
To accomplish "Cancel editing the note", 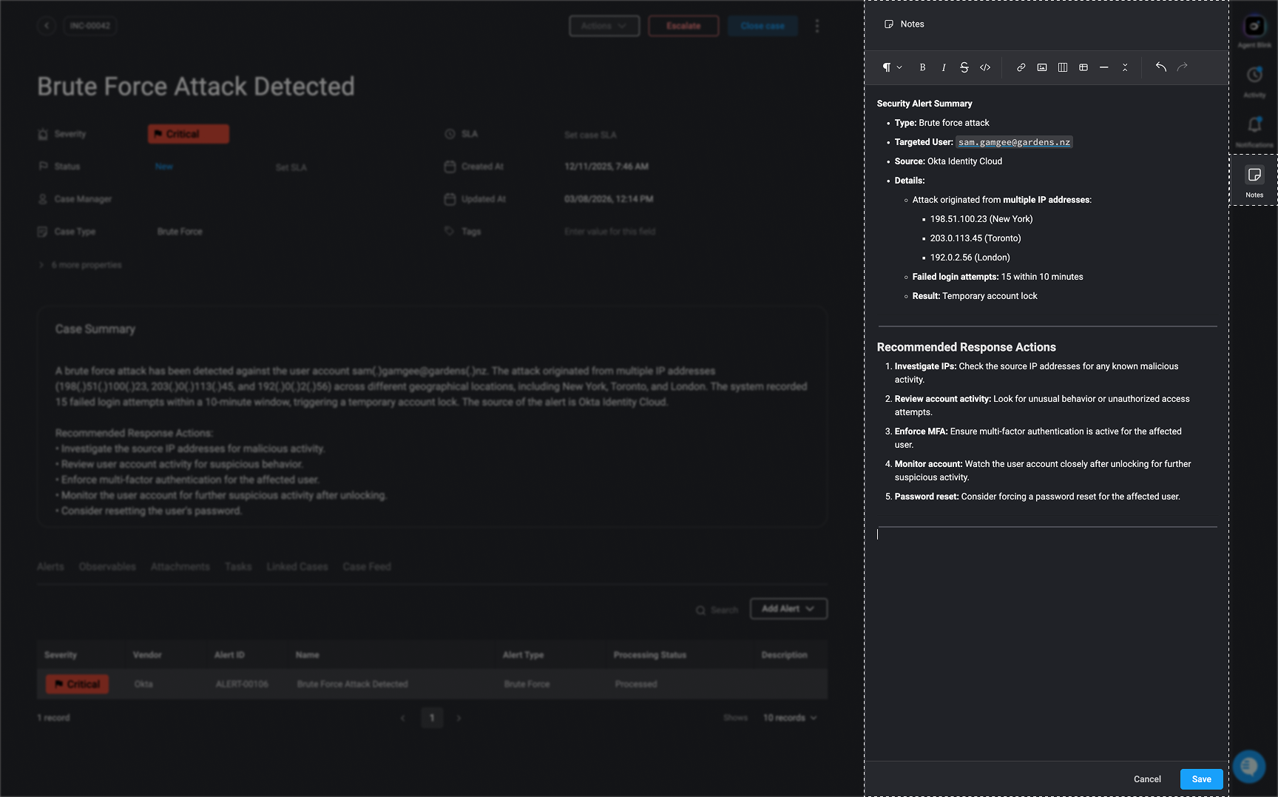I will (1147, 778).
